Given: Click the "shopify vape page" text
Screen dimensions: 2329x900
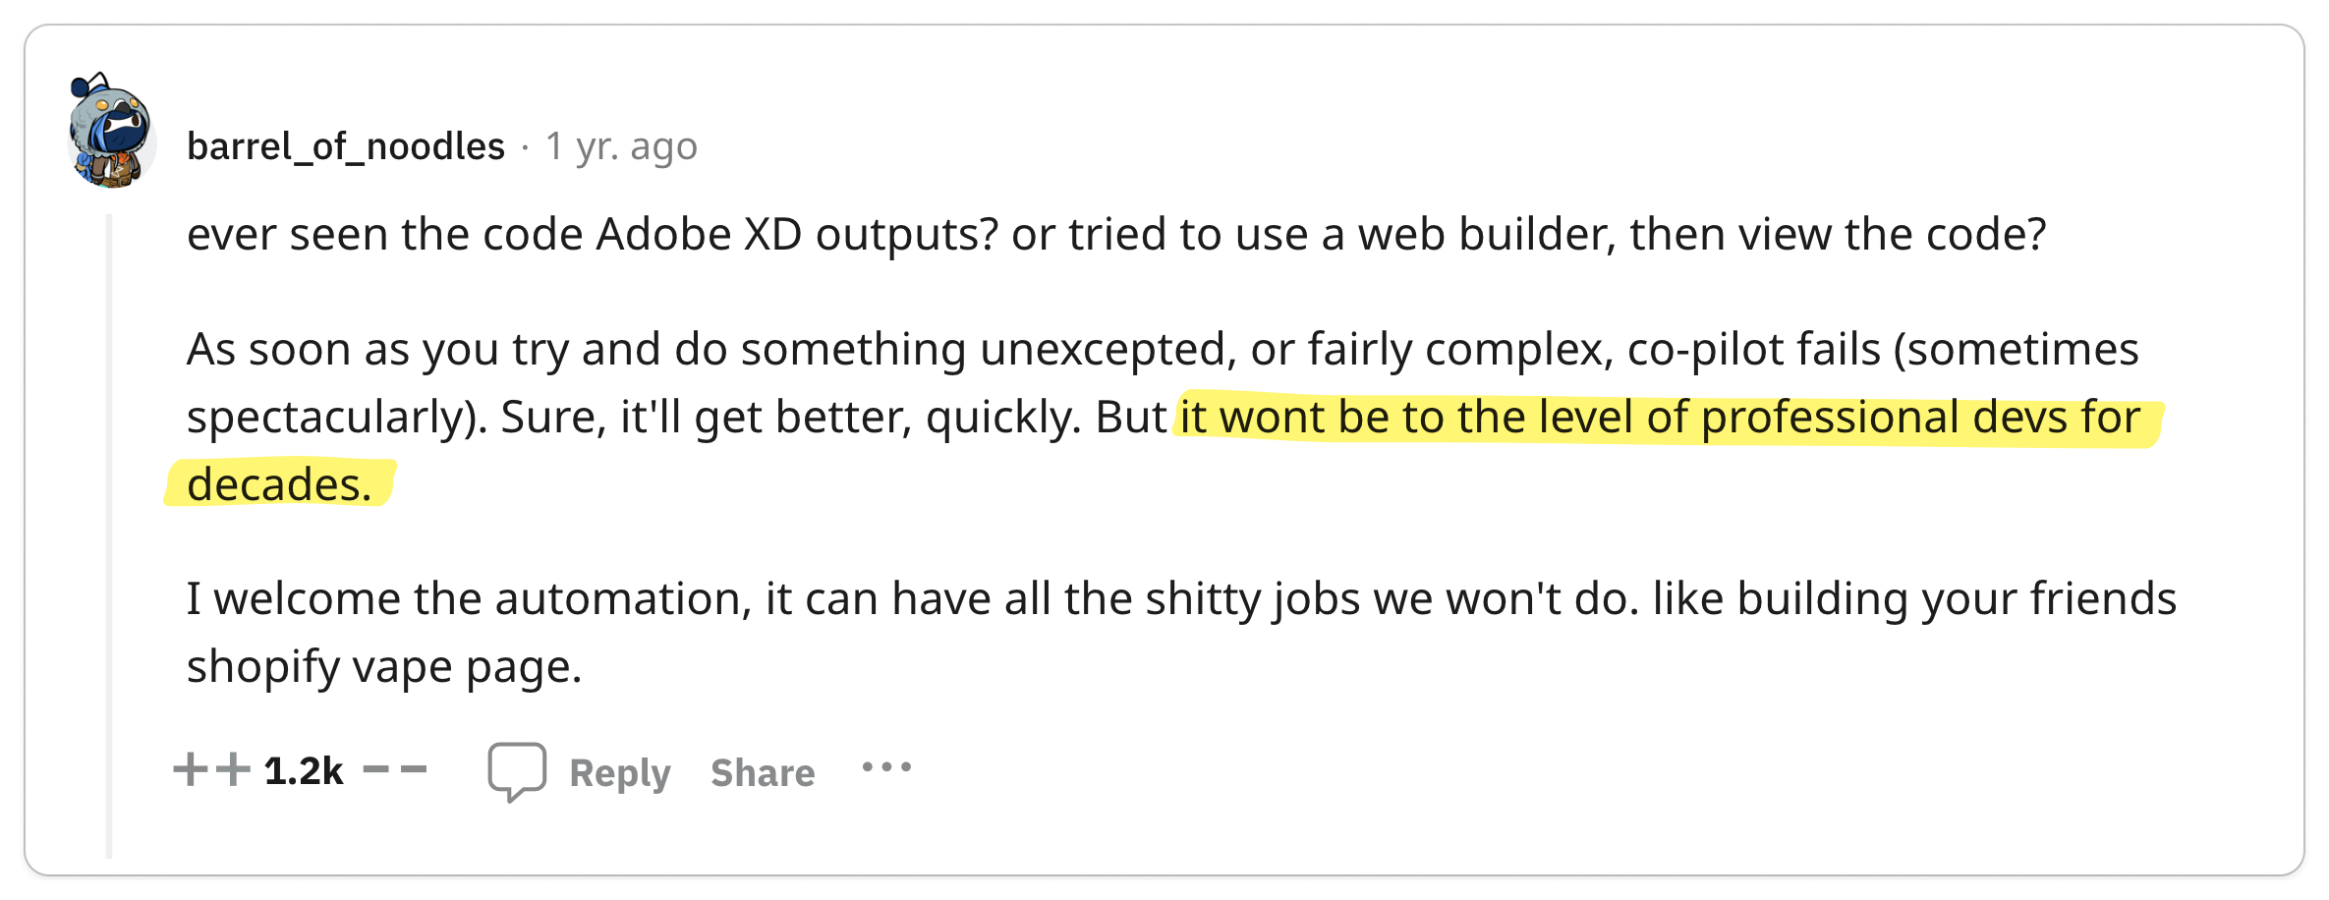Looking at the screenshot, I should (384, 667).
